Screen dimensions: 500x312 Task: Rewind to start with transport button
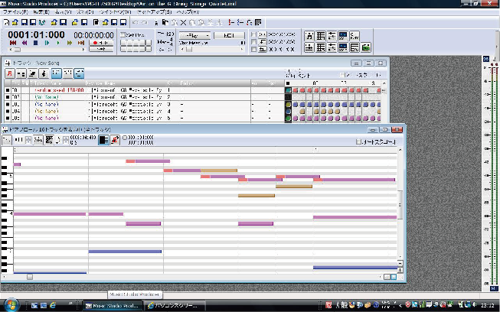pos(14,43)
